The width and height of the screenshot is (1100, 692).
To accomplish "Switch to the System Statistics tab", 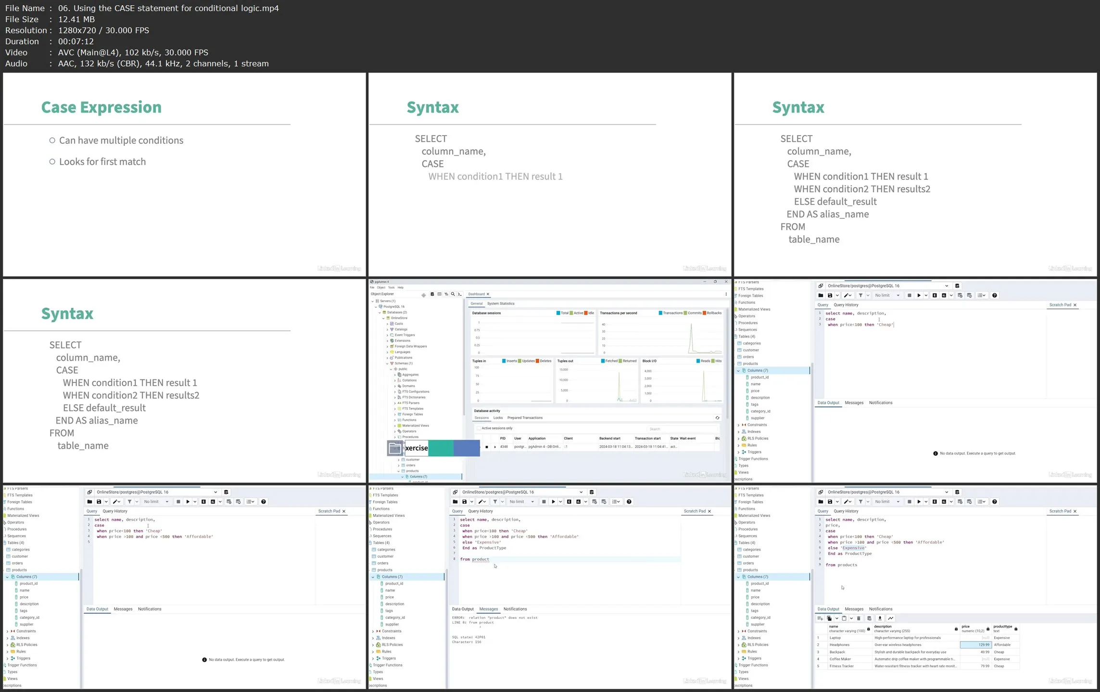I will coord(500,303).
